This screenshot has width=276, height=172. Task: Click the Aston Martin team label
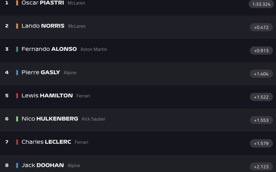(94, 50)
